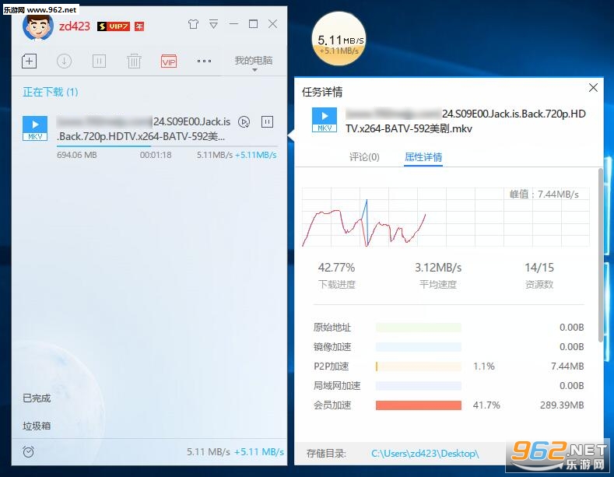The image size is (614, 477).
Task: Click the alarm clock scheduled task icon
Action: coord(28,451)
